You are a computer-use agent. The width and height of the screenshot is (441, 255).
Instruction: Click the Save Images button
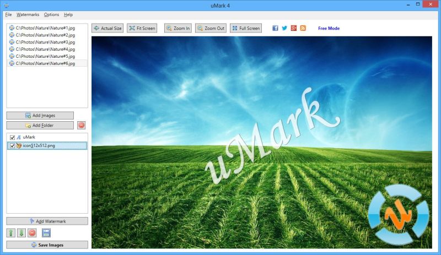47,245
